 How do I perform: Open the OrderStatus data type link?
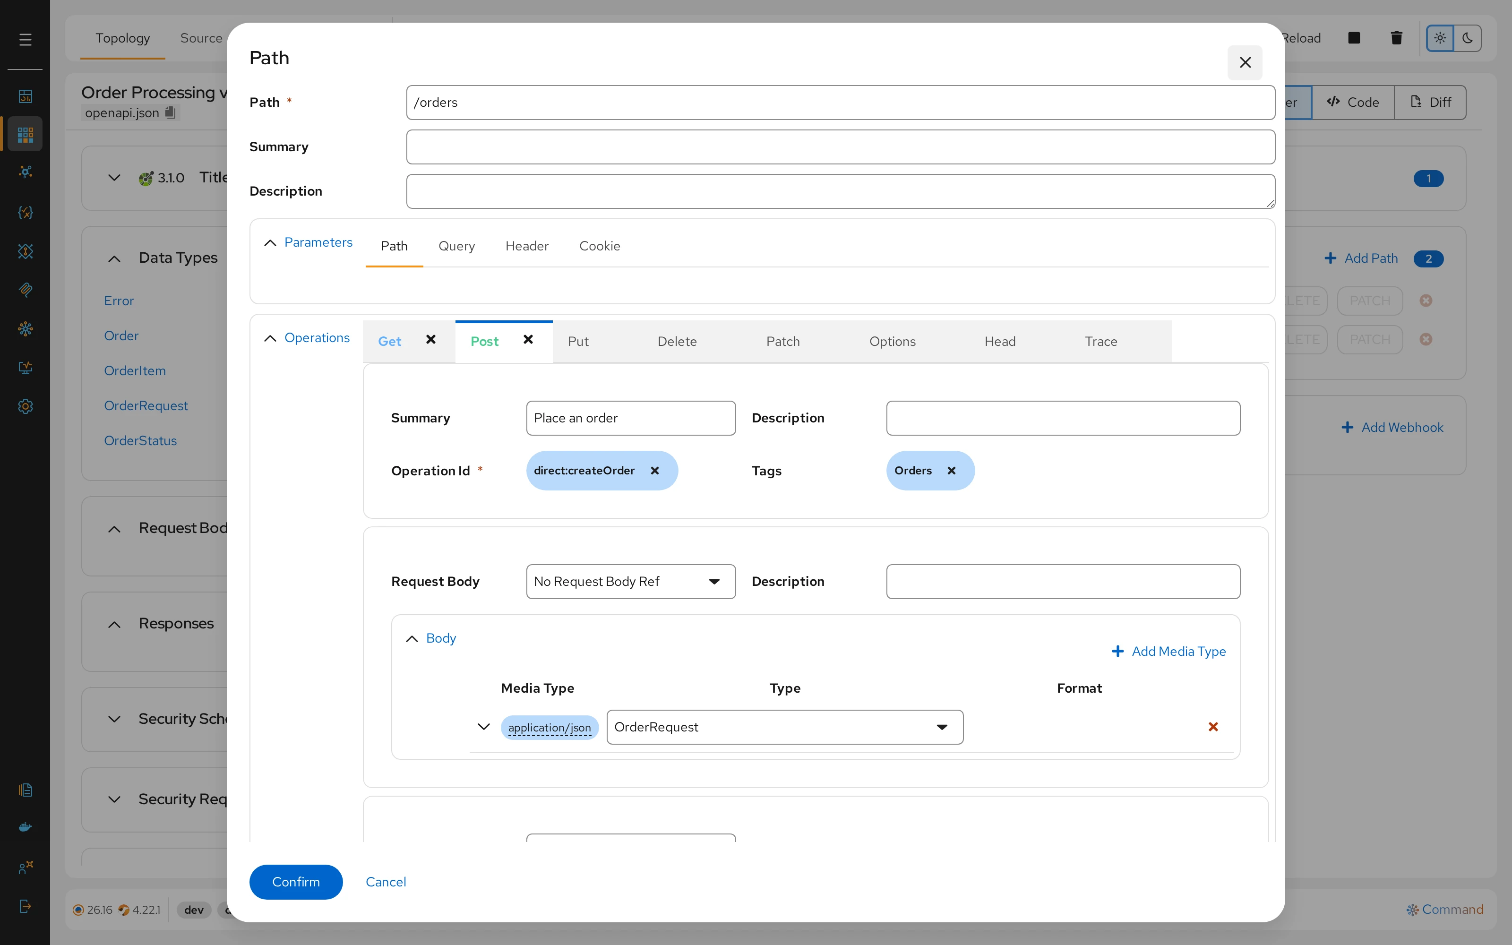141,441
